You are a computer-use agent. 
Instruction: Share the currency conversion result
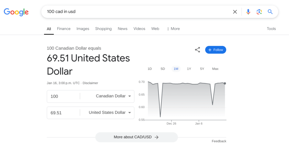198,50
